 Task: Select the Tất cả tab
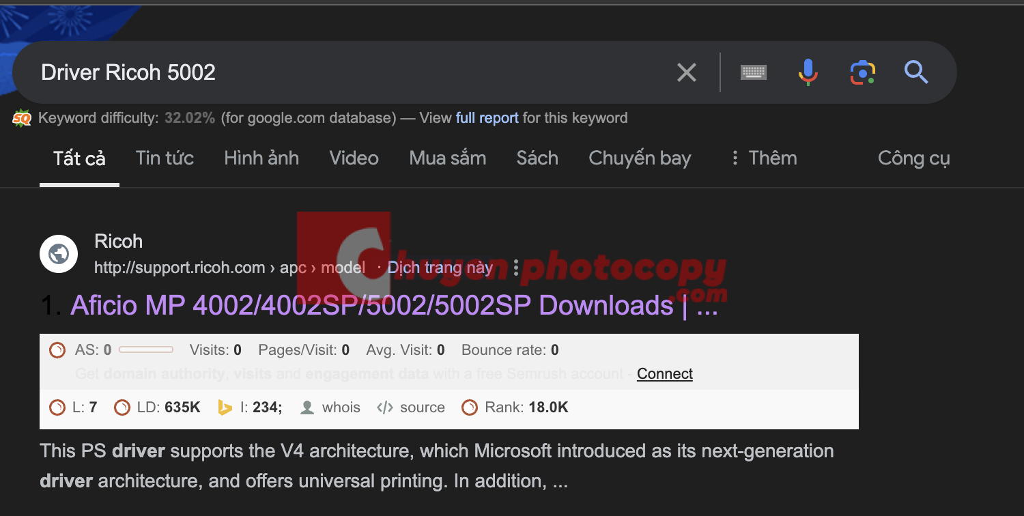[79, 158]
